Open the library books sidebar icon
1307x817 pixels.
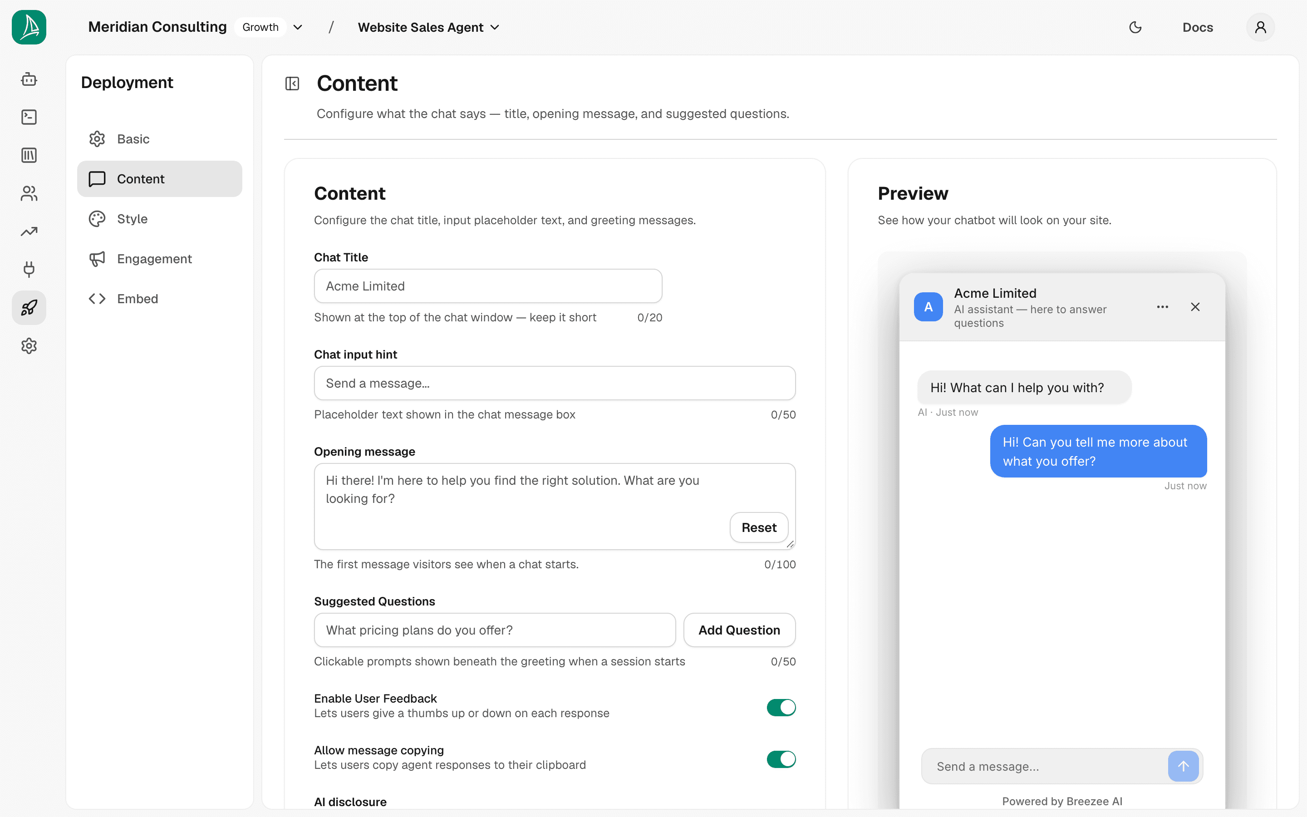[29, 156]
